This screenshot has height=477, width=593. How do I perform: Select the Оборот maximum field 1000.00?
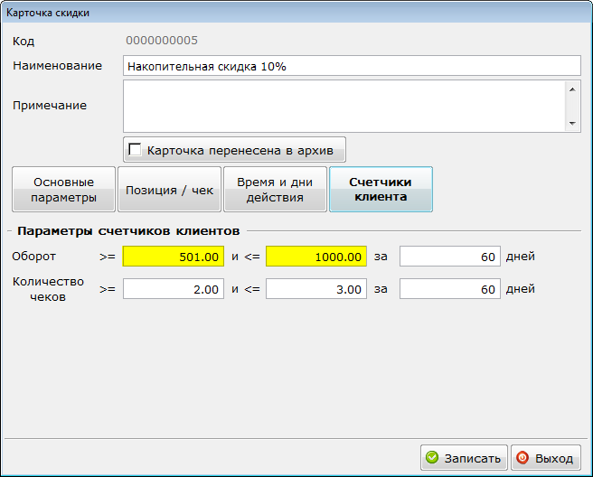click(316, 257)
